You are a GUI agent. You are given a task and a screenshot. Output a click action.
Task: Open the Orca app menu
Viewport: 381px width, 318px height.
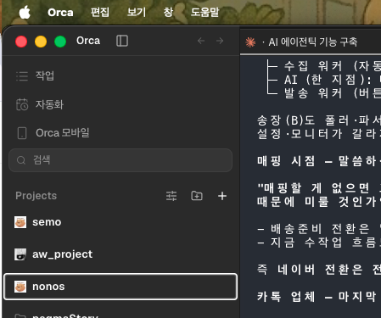tap(60, 13)
